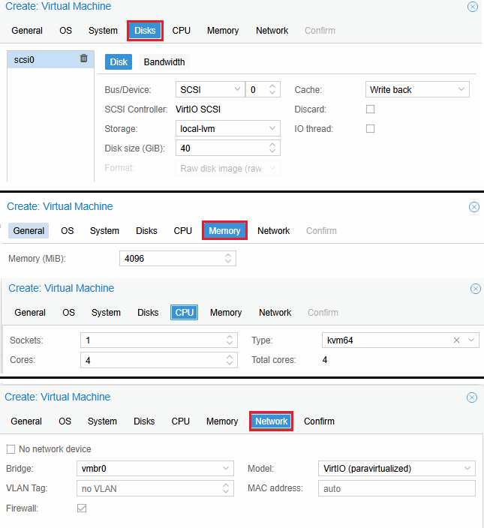Viewport: 484px width, 528px height.
Task: Switch to the Bandwidth sub-tab
Action: [x=164, y=62]
